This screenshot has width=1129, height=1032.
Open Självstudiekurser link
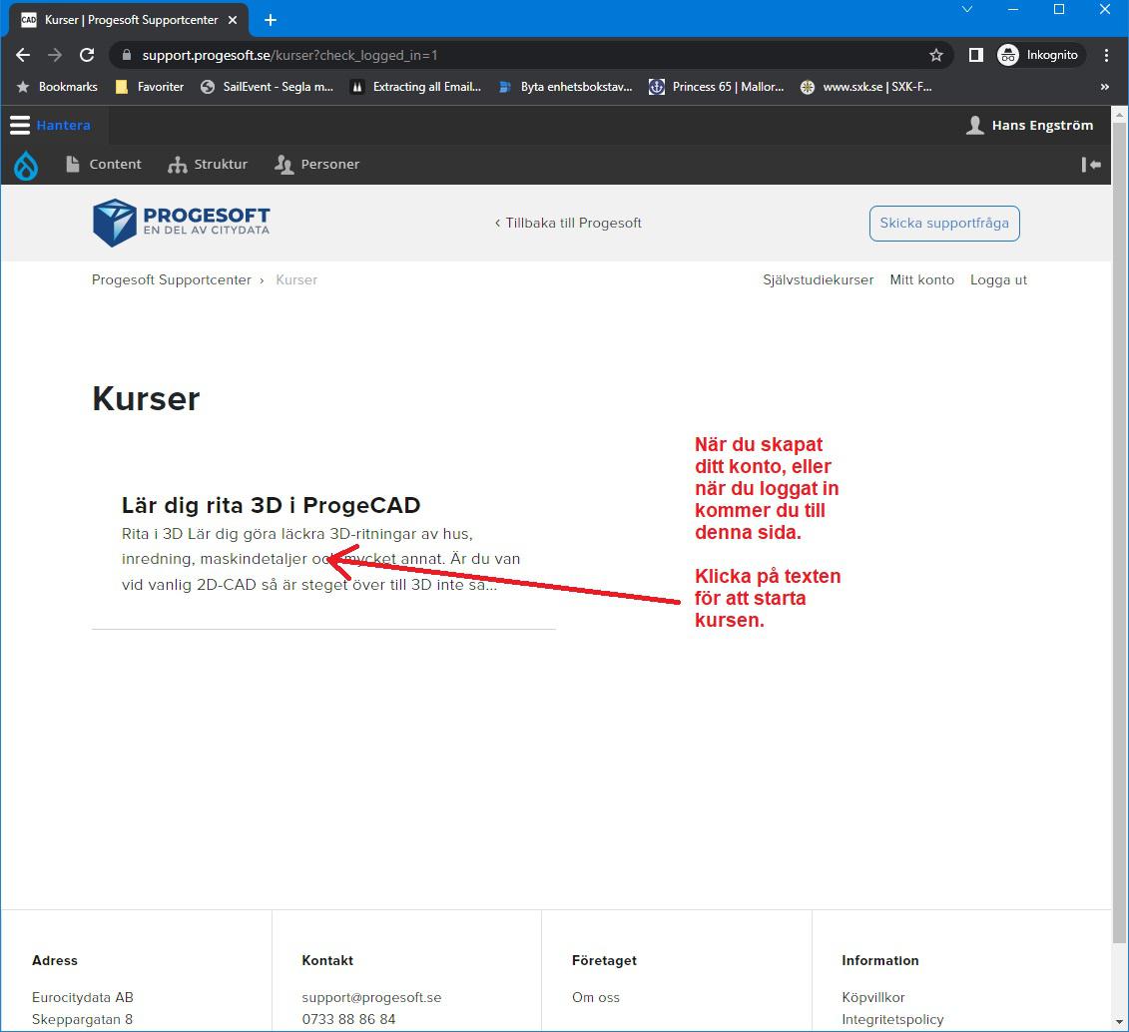pyautogui.click(x=818, y=279)
